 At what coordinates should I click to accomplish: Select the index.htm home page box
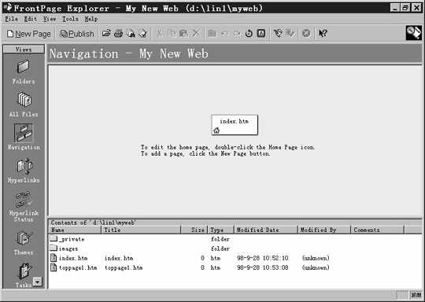235,124
